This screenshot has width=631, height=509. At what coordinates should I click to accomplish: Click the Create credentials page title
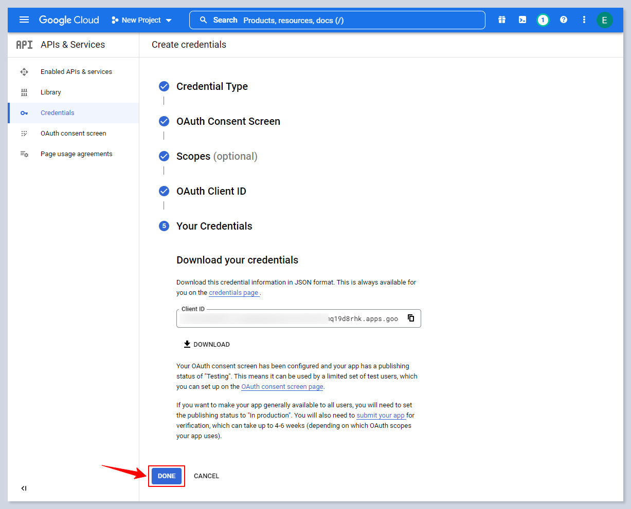click(189, 45)
